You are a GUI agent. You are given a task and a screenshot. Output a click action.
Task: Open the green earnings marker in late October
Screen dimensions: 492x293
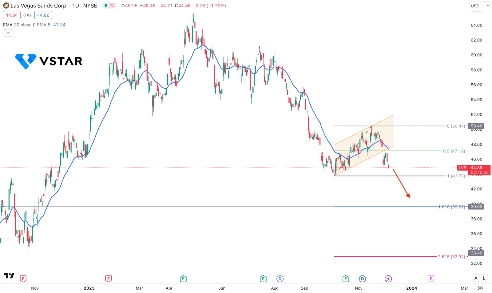tap(346, 279)
